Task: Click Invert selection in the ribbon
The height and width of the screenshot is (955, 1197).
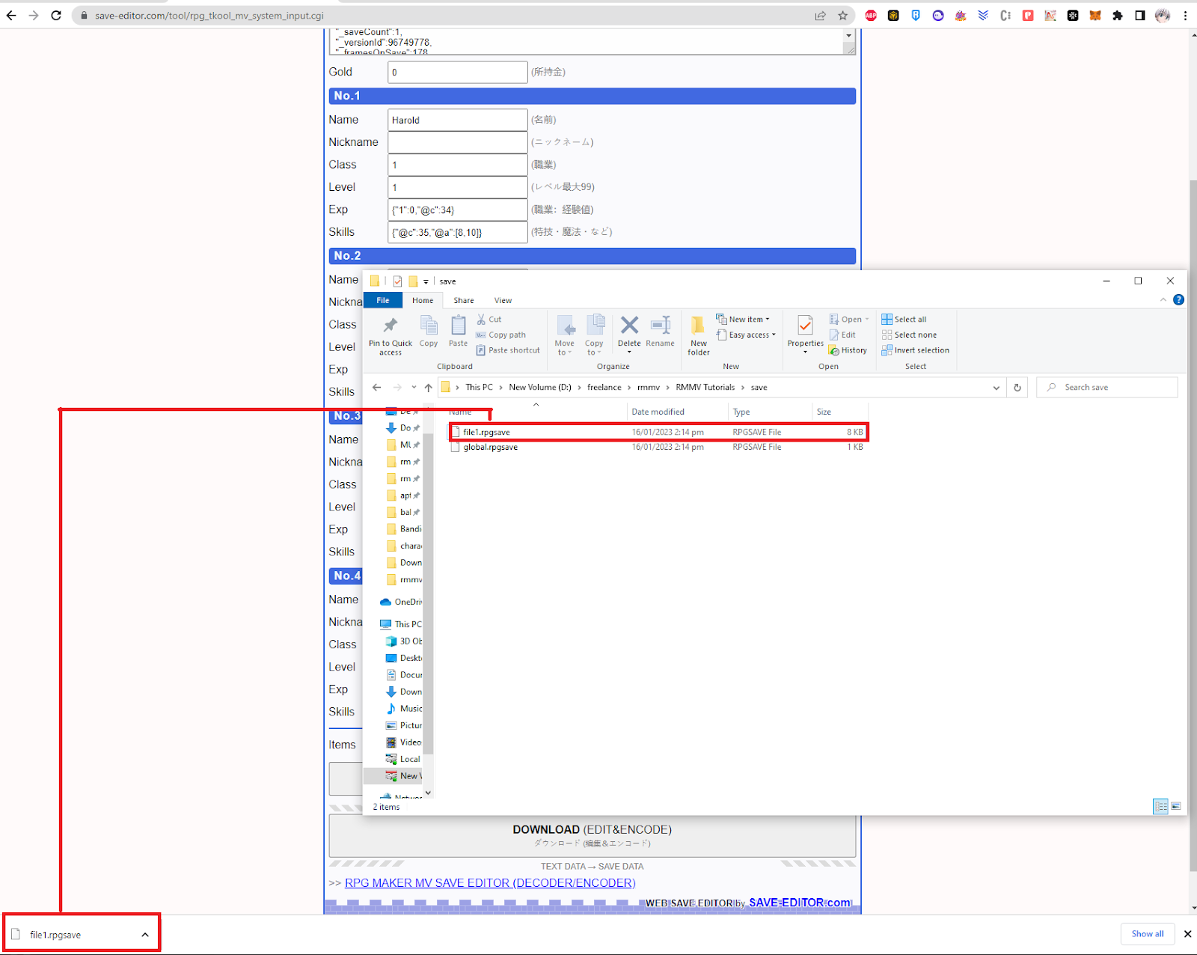Action: 915,350
